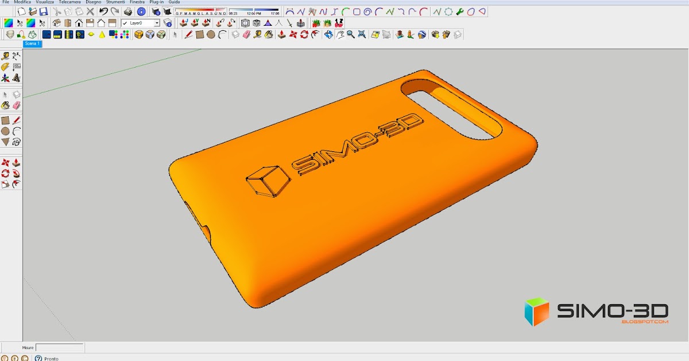Toggle the Layer0 checkmark in layer box
689x361 pixels.
click(125, 23)
